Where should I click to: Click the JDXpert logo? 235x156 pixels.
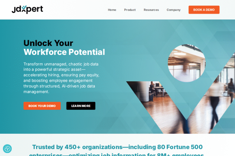pyautogui.click(x=28, y=9)
